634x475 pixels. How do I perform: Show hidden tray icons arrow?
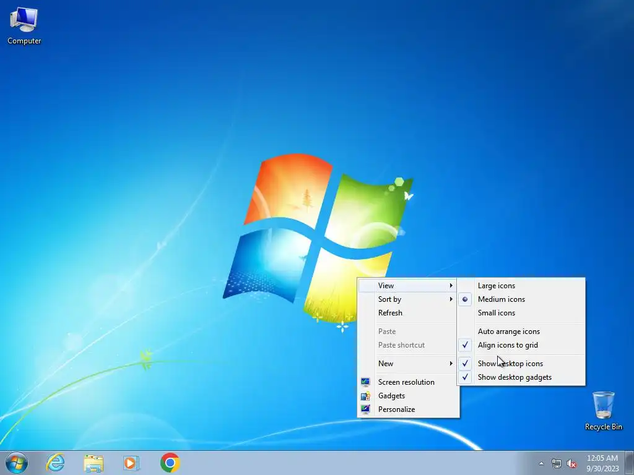pos(541,463)
